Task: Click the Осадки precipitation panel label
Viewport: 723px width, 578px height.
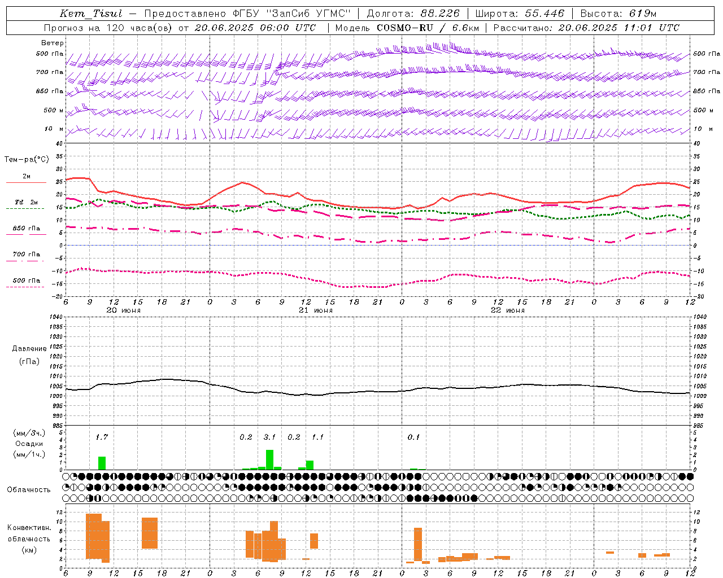Action: coord(29,444)
